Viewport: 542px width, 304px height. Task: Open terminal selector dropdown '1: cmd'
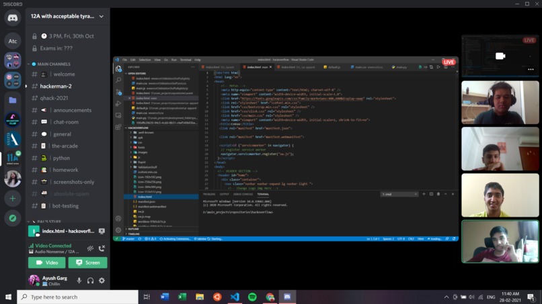(399, 194)
